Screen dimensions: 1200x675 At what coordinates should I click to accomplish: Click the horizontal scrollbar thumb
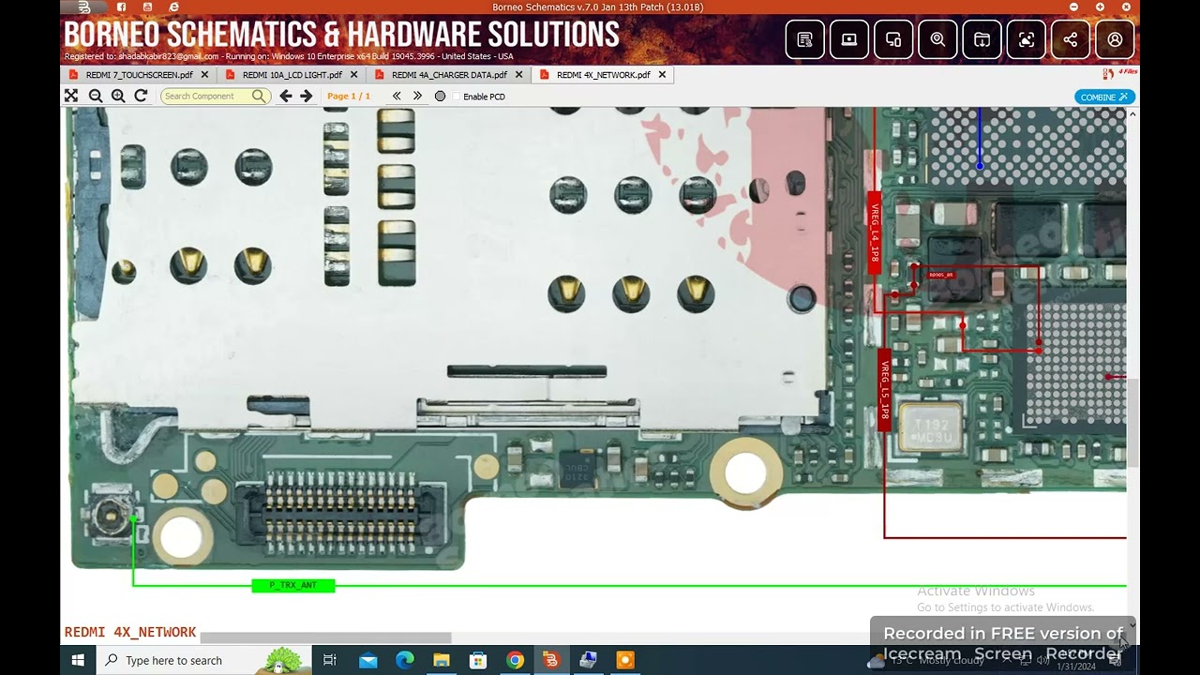(x=325, y=637)
